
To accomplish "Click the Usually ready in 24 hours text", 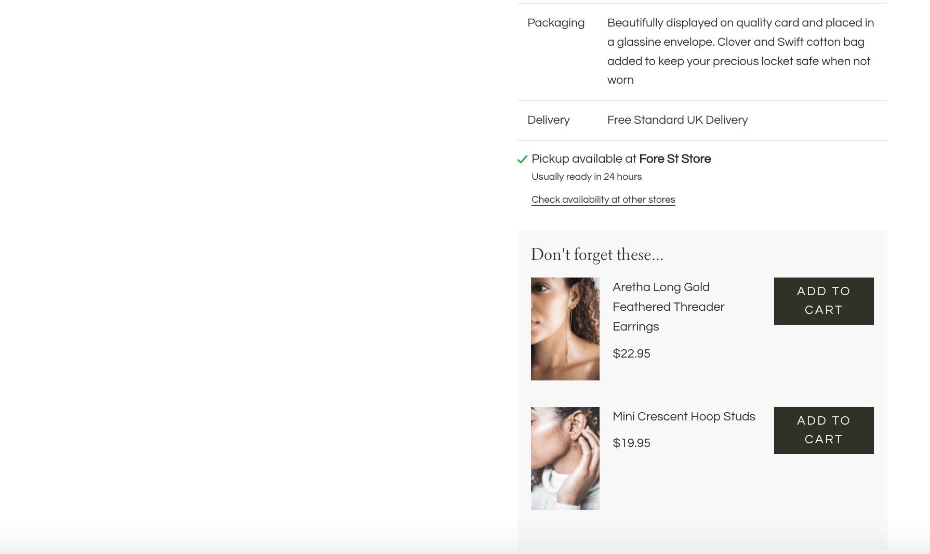I will [x=587, y=177].
